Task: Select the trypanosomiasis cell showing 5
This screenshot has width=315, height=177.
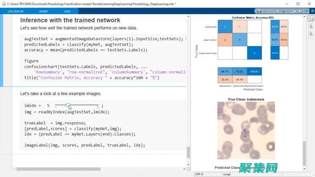Action: [254, 53]
